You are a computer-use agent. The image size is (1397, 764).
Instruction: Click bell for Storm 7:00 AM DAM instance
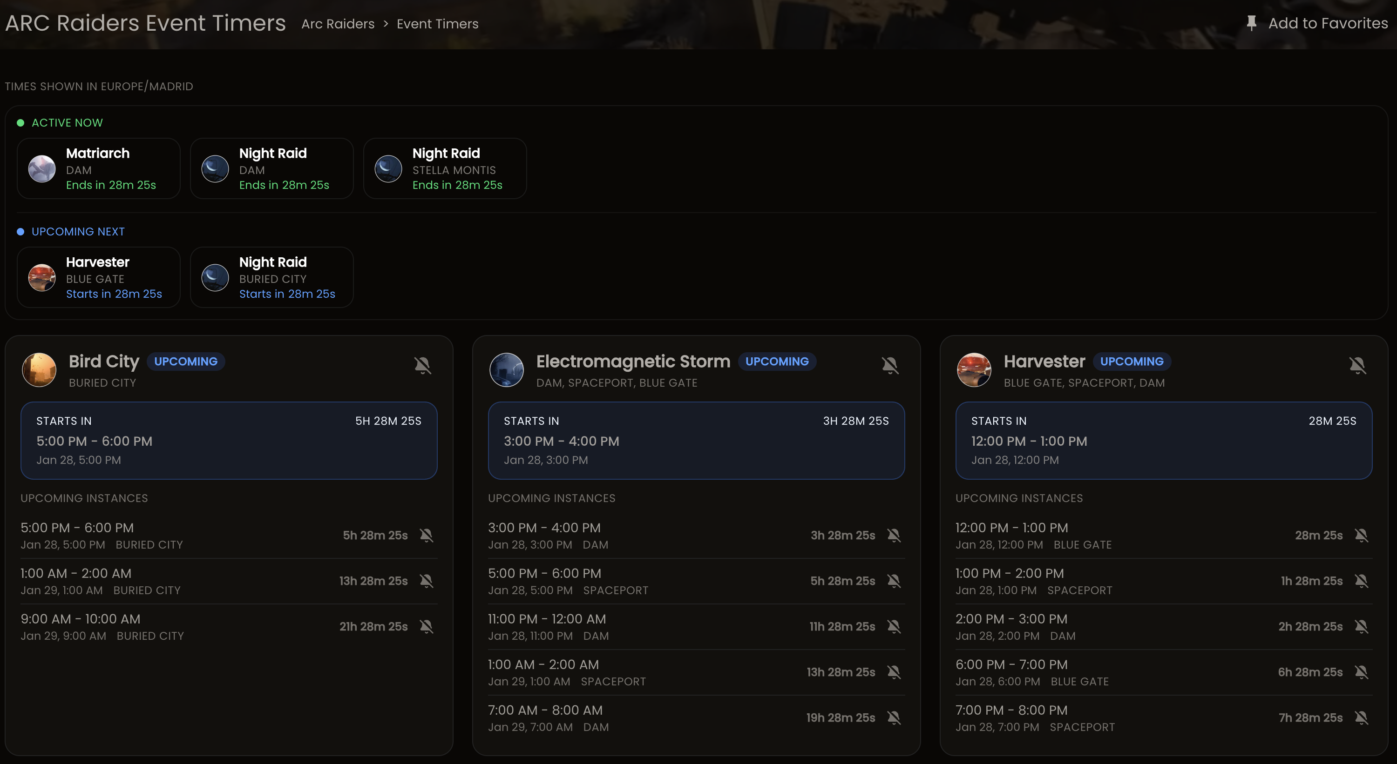pos(894,717)
